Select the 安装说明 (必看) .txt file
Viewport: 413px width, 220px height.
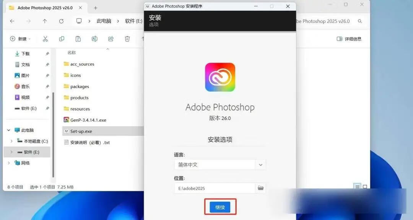pos(87,143)
